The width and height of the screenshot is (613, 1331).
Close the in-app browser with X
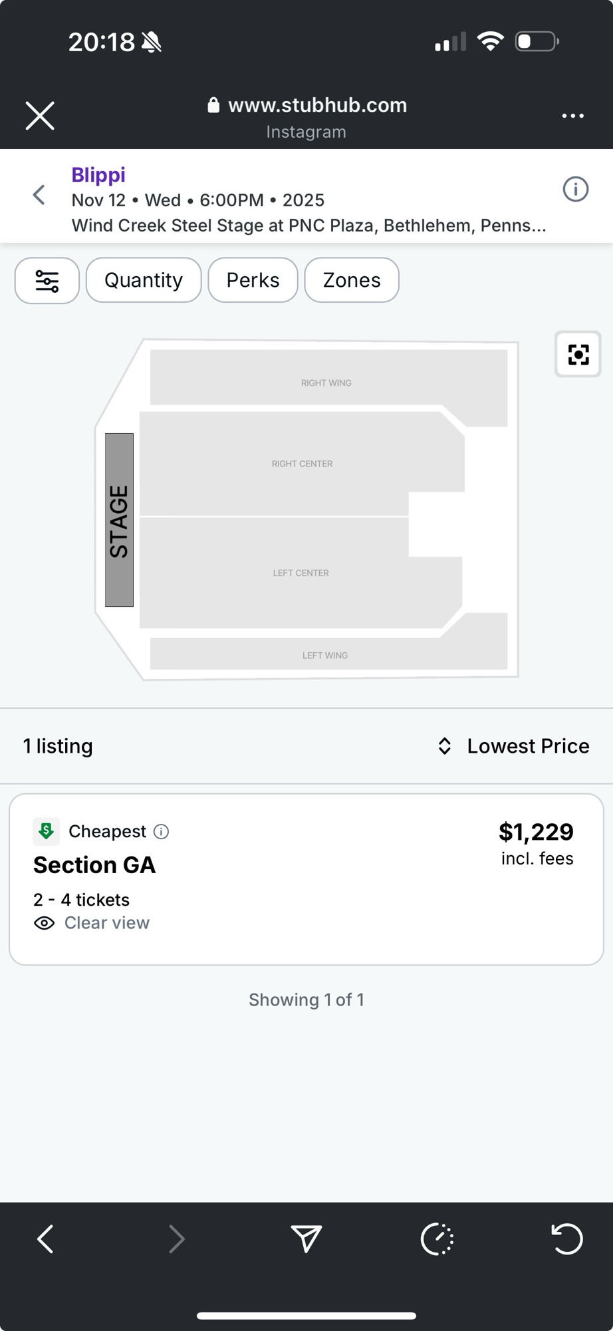40,116
